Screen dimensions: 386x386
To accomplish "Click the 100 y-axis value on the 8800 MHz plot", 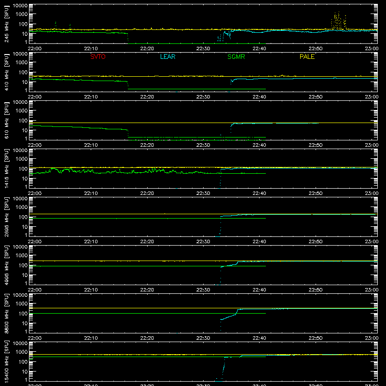I will 23,314.
